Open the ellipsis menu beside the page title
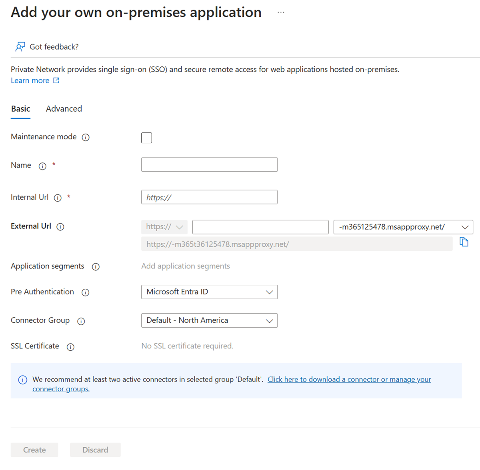The height and width of the screenshot is (470, 480). [x=281, y=12]
